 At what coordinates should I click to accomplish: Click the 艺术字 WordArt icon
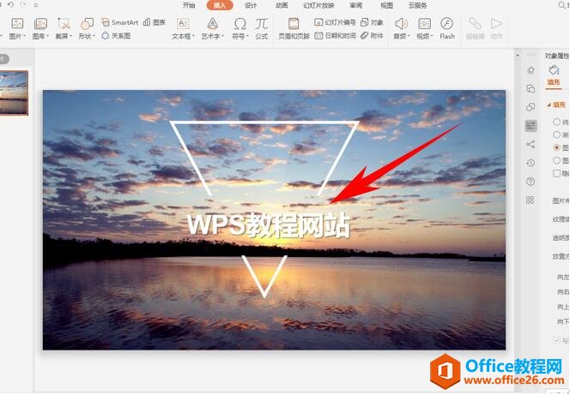pos(212,24)
